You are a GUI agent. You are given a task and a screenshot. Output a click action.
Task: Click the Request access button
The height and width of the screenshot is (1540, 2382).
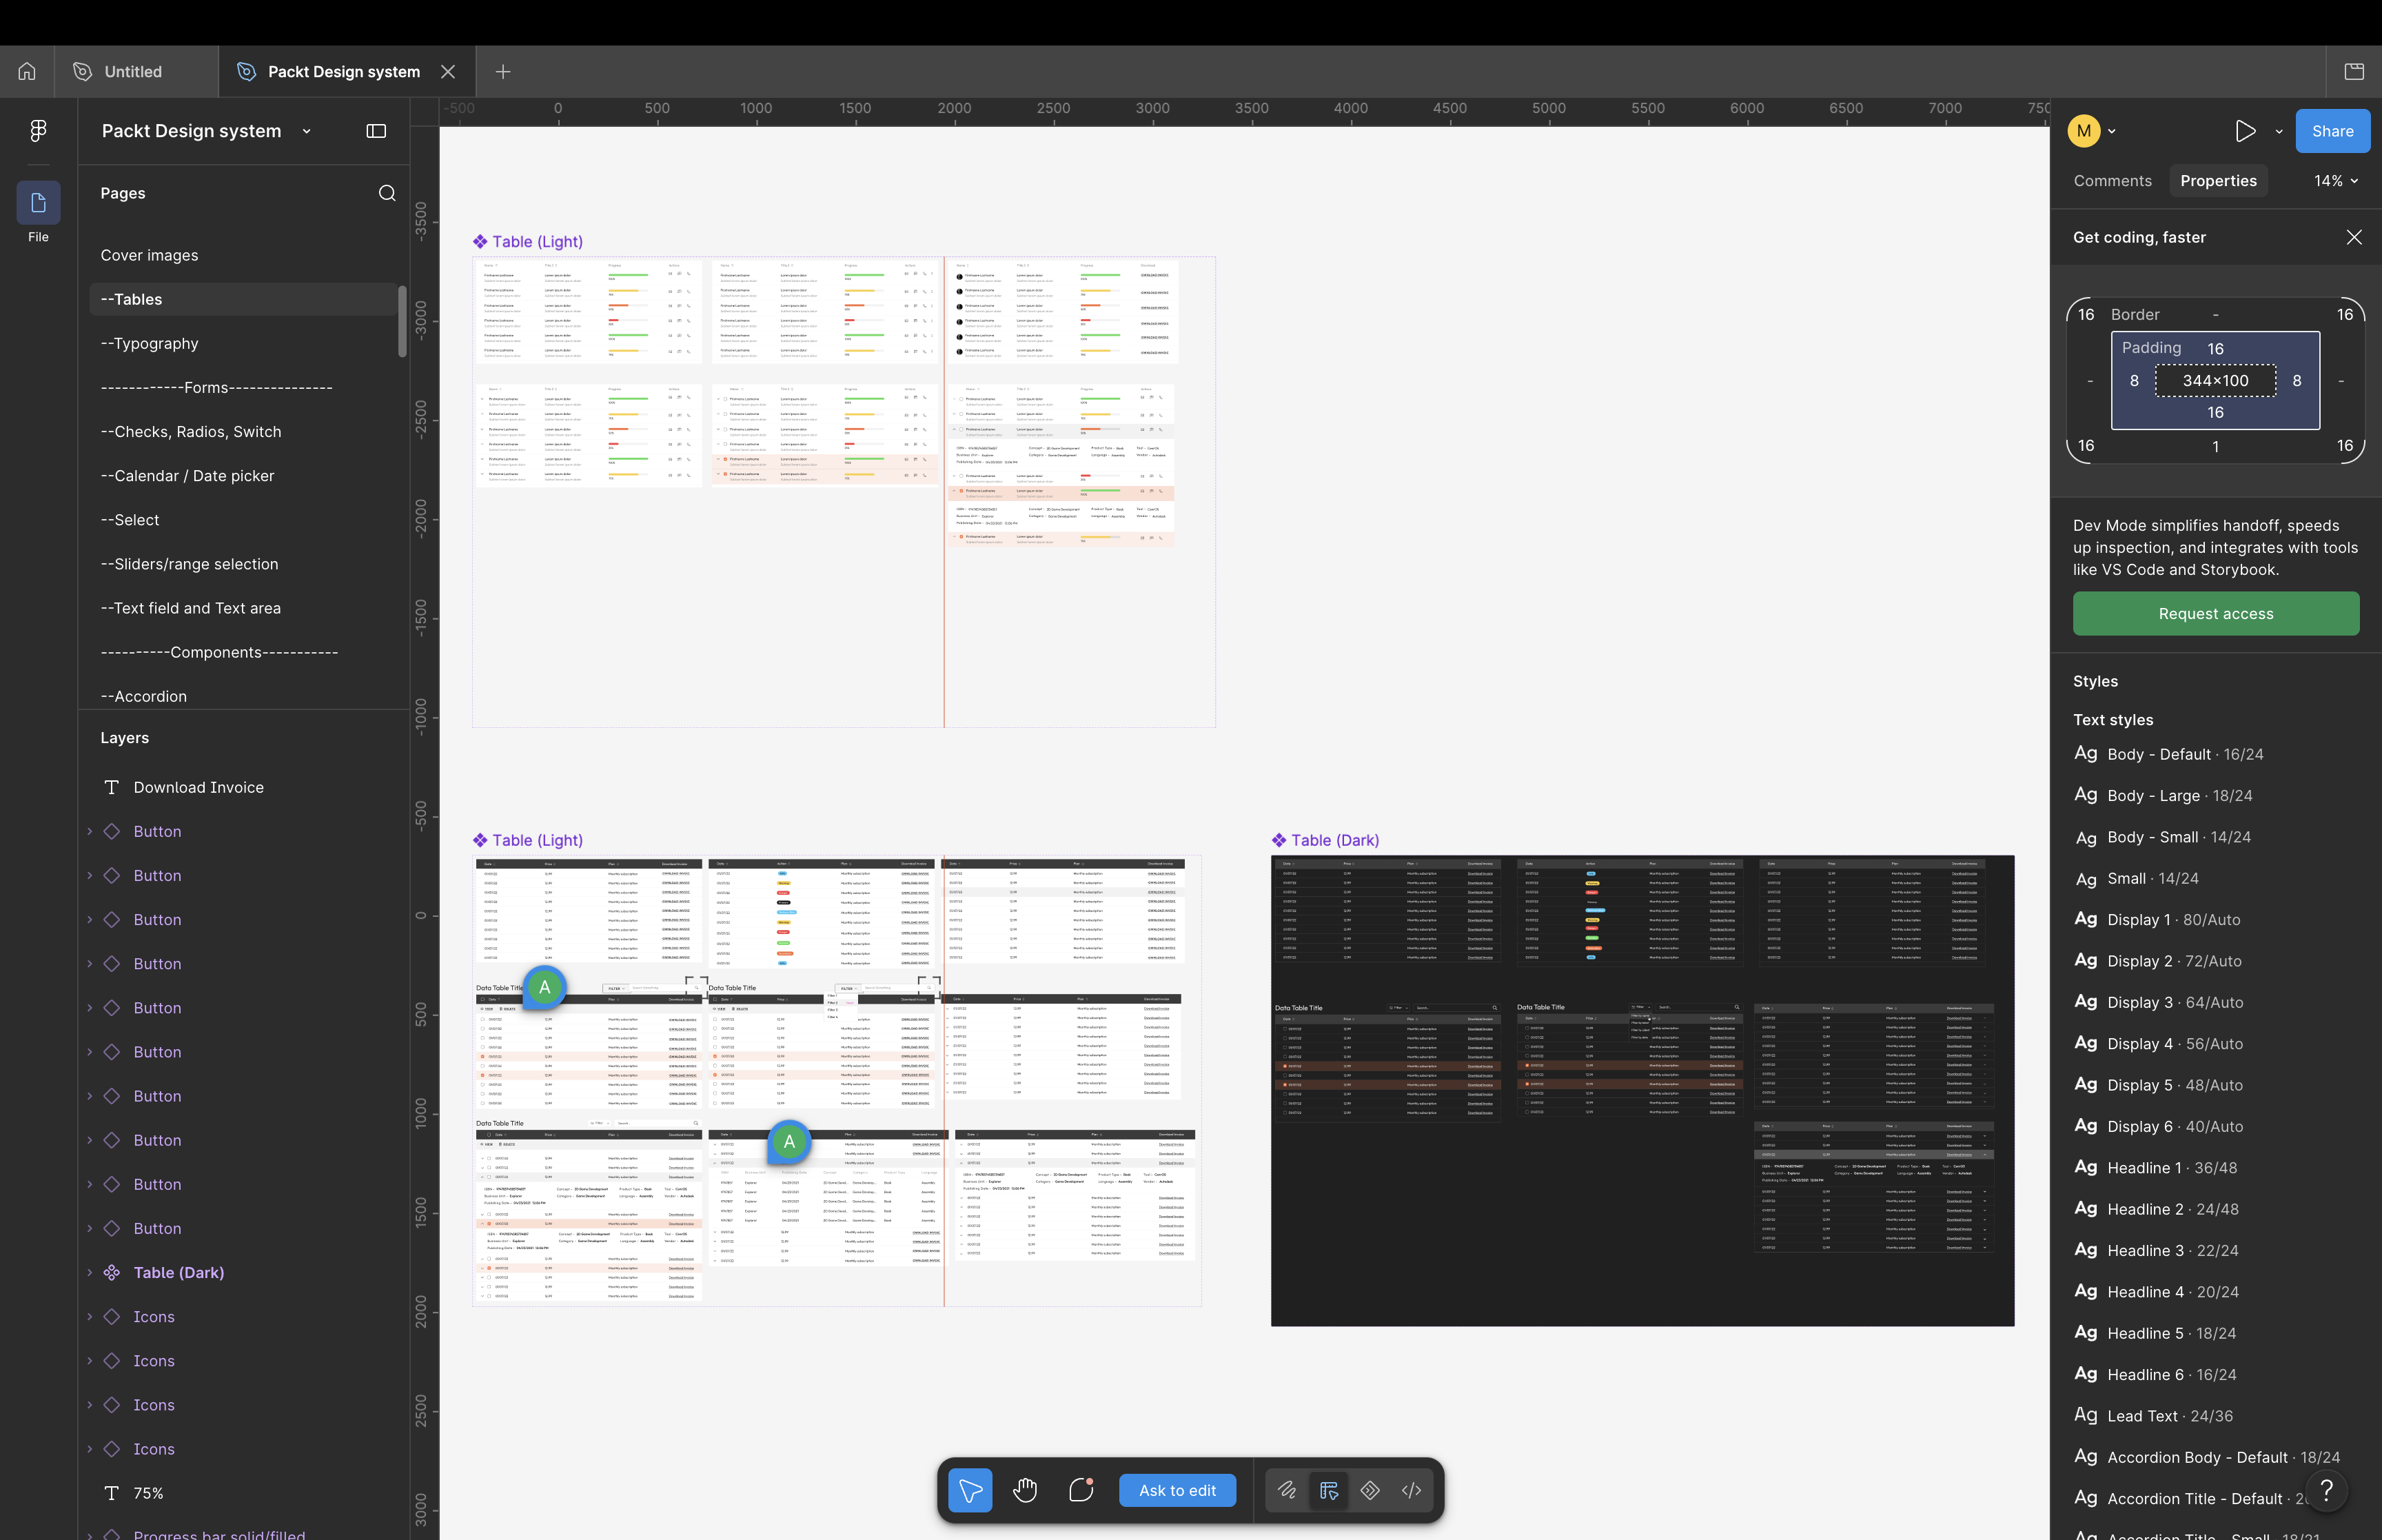coord(2215,613)
